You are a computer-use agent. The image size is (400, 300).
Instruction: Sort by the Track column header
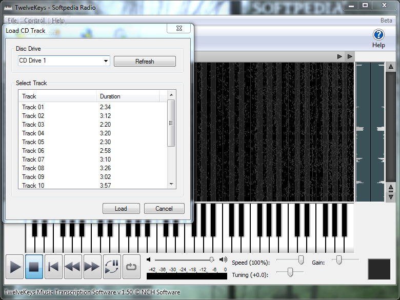coord(58,96)
